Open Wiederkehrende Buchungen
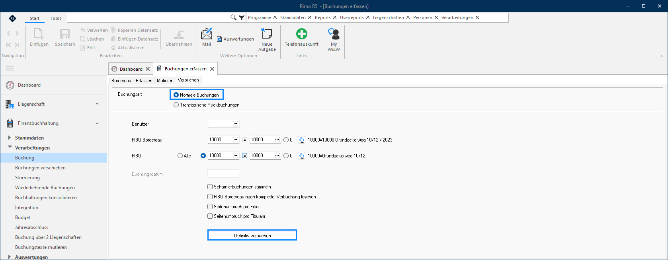This screenshot has height=260, width=668. pos(45,188)
